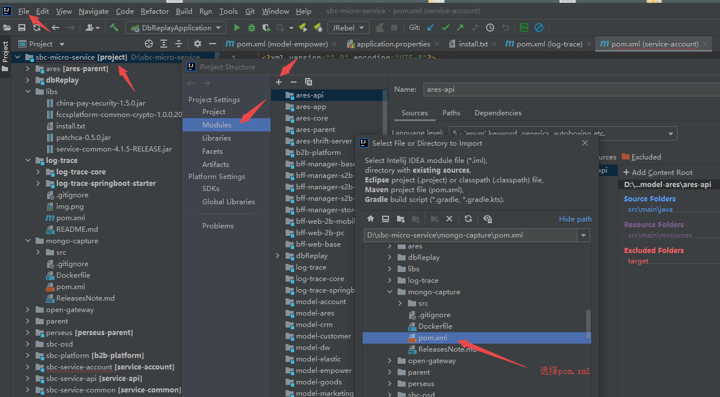Click the Git update project arrow icon
Screen dimensions: 720x397
tap(430, 28)
